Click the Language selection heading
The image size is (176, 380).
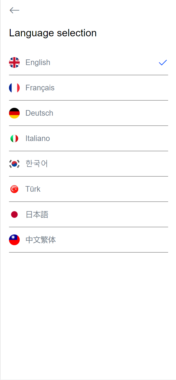(x=53, y=33)
